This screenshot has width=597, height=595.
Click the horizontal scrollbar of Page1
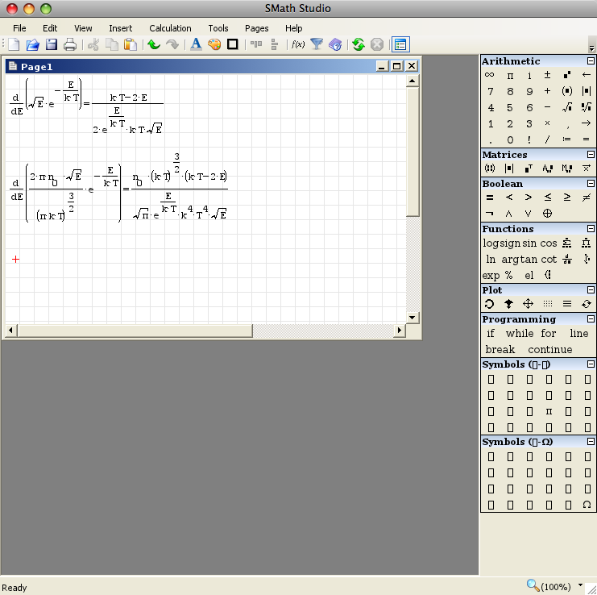pyautogui.click(x=133, y=331)
